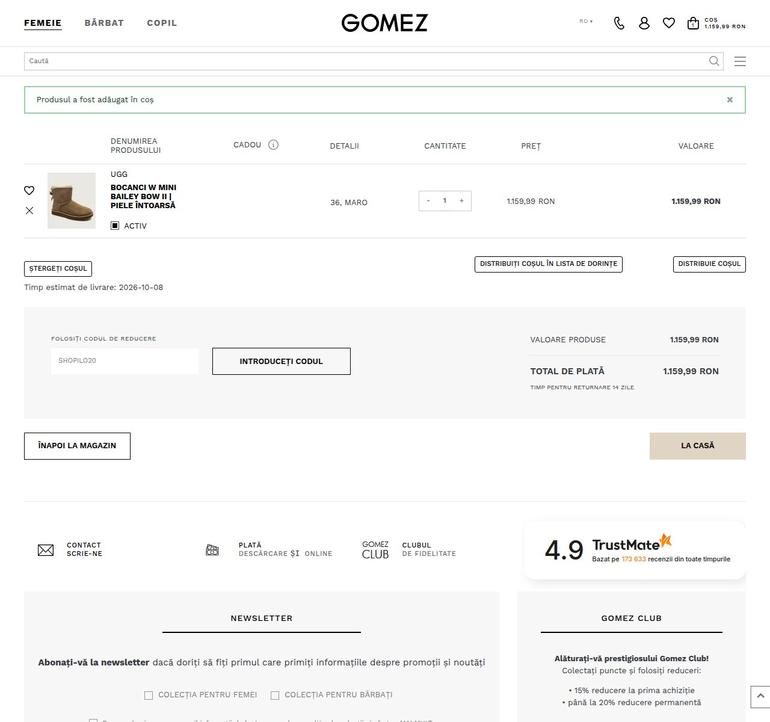Click the search magnifier icon

click(x=714, y=61)
